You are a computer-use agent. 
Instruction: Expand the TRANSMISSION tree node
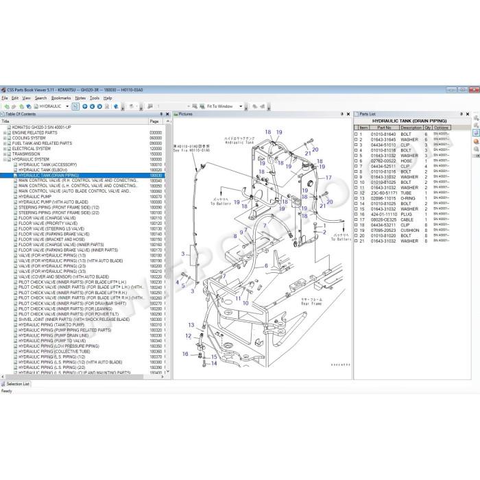coord(5,154)
